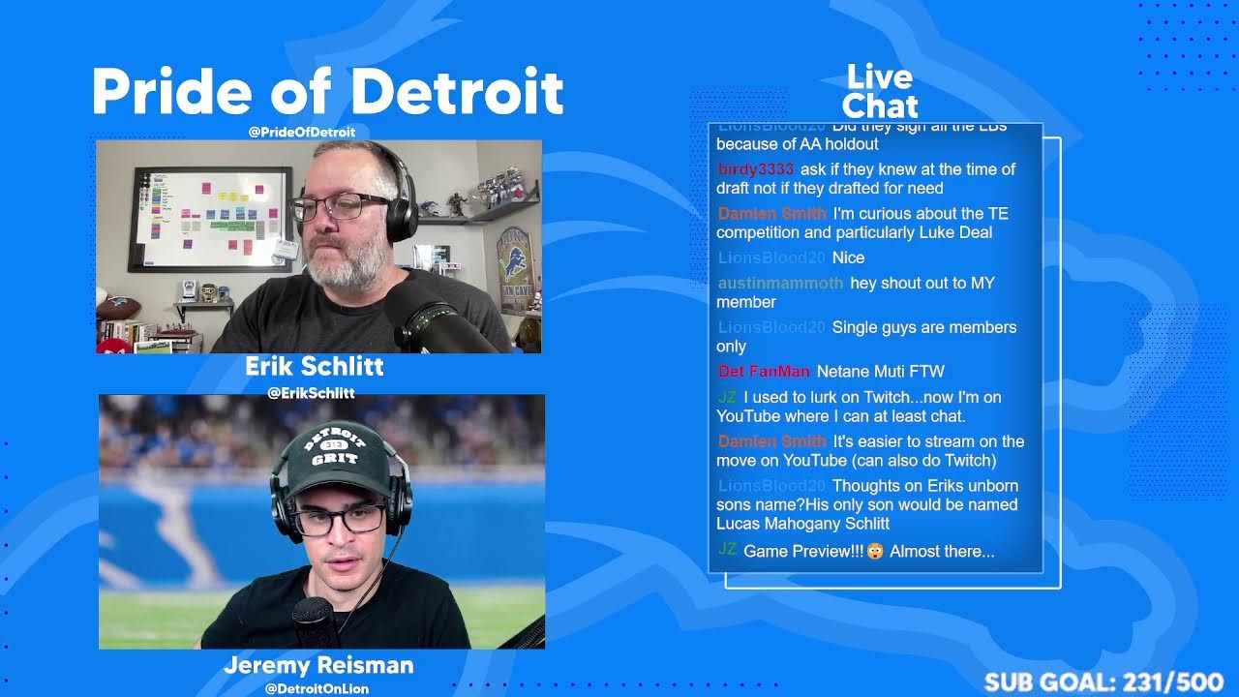Click the 'because of AA holdout' chat line

[798, 144]
